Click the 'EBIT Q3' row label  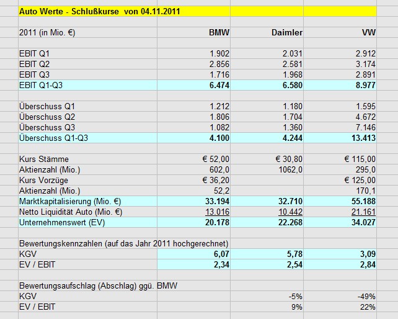[34, 74]
